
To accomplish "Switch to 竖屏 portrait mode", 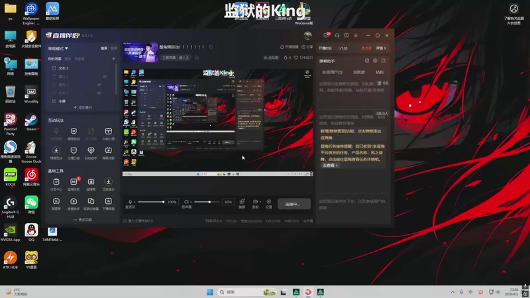I will (x=113, y=48).
